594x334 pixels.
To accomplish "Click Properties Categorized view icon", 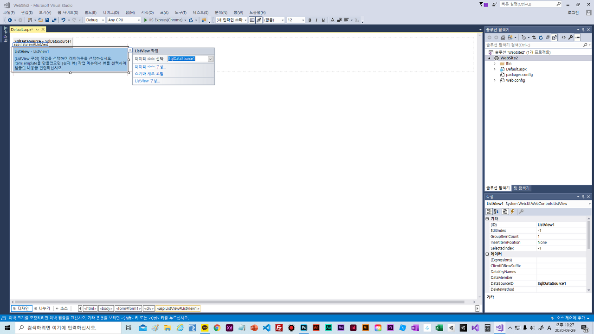I will pos(489,212).
